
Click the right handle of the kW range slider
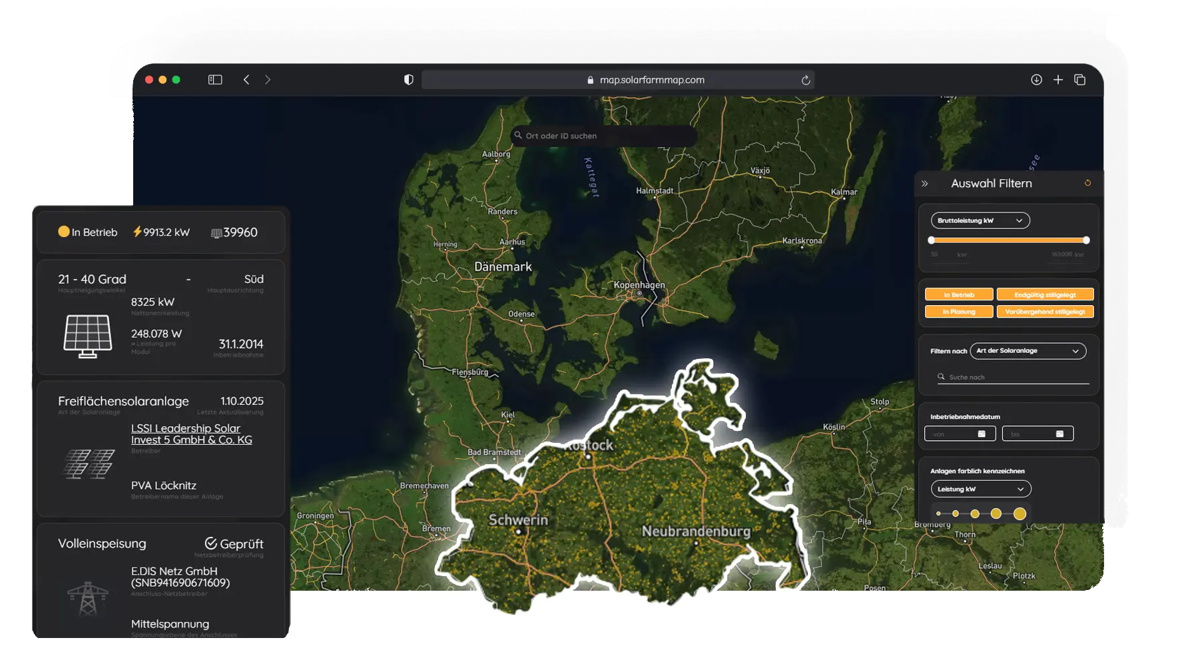click(x=1086, y=240)
